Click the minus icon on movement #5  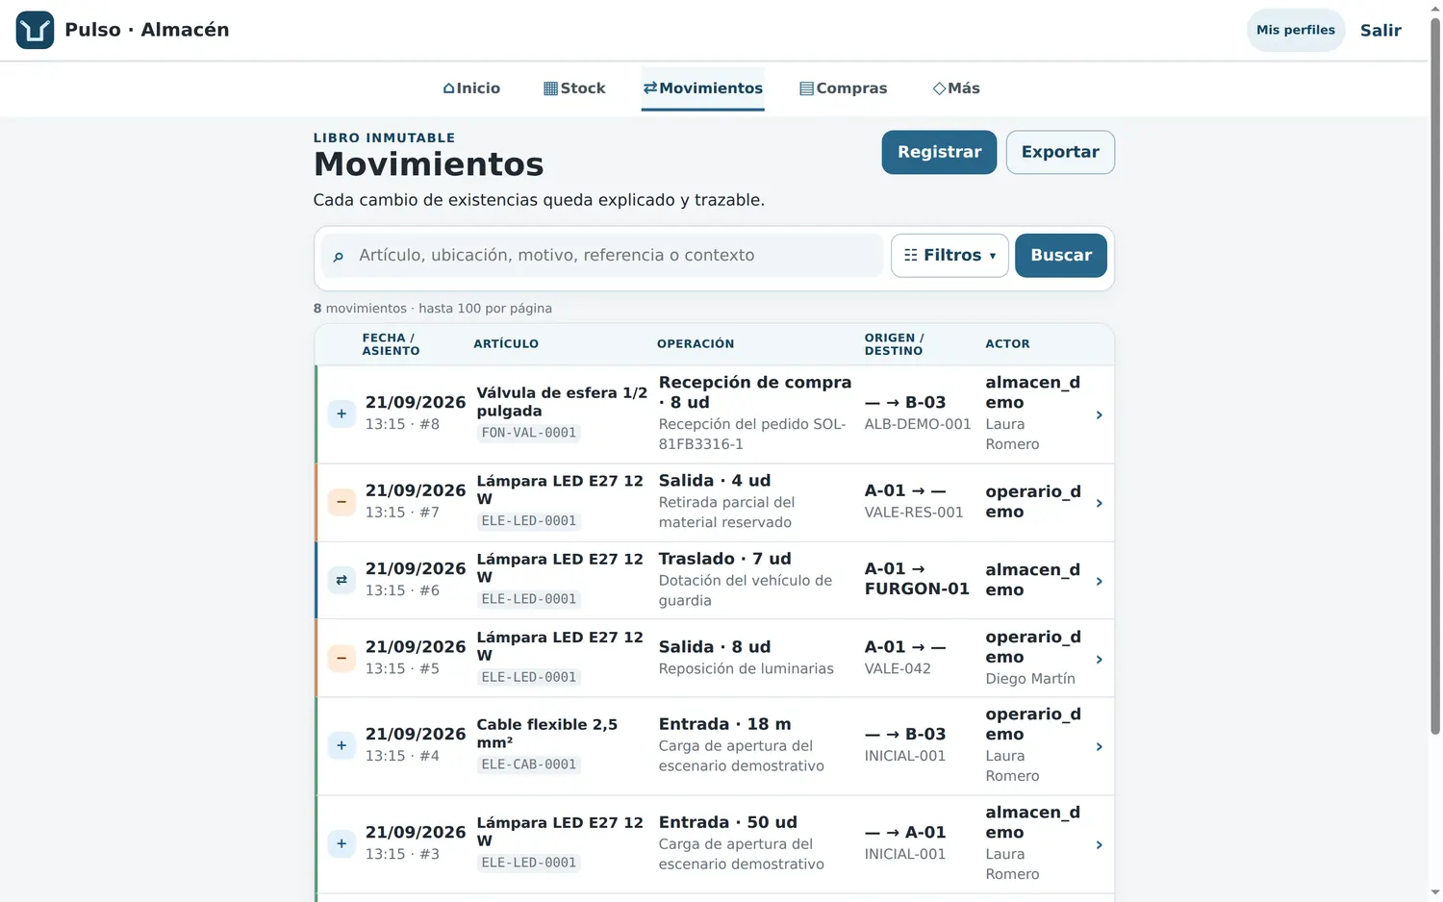tap(342, 659)
